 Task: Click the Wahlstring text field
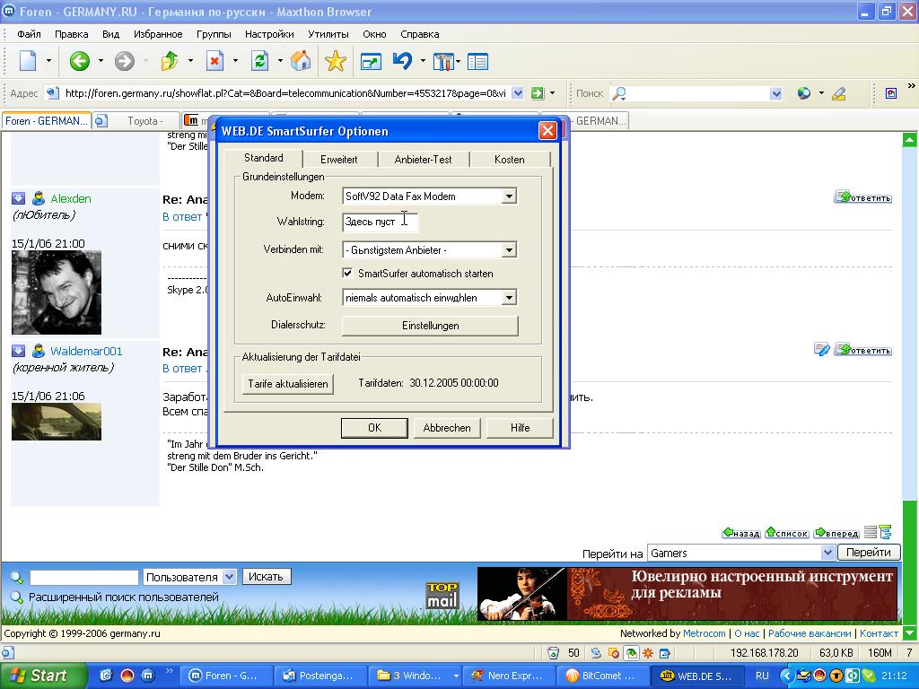point(380,222)
